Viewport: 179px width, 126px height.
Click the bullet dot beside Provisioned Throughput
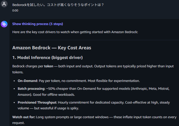[14, 103]
